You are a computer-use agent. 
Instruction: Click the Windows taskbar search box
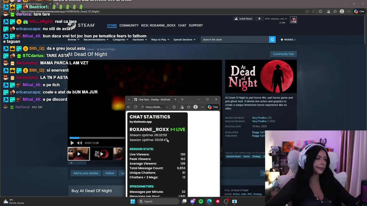[x=158, y=201]
